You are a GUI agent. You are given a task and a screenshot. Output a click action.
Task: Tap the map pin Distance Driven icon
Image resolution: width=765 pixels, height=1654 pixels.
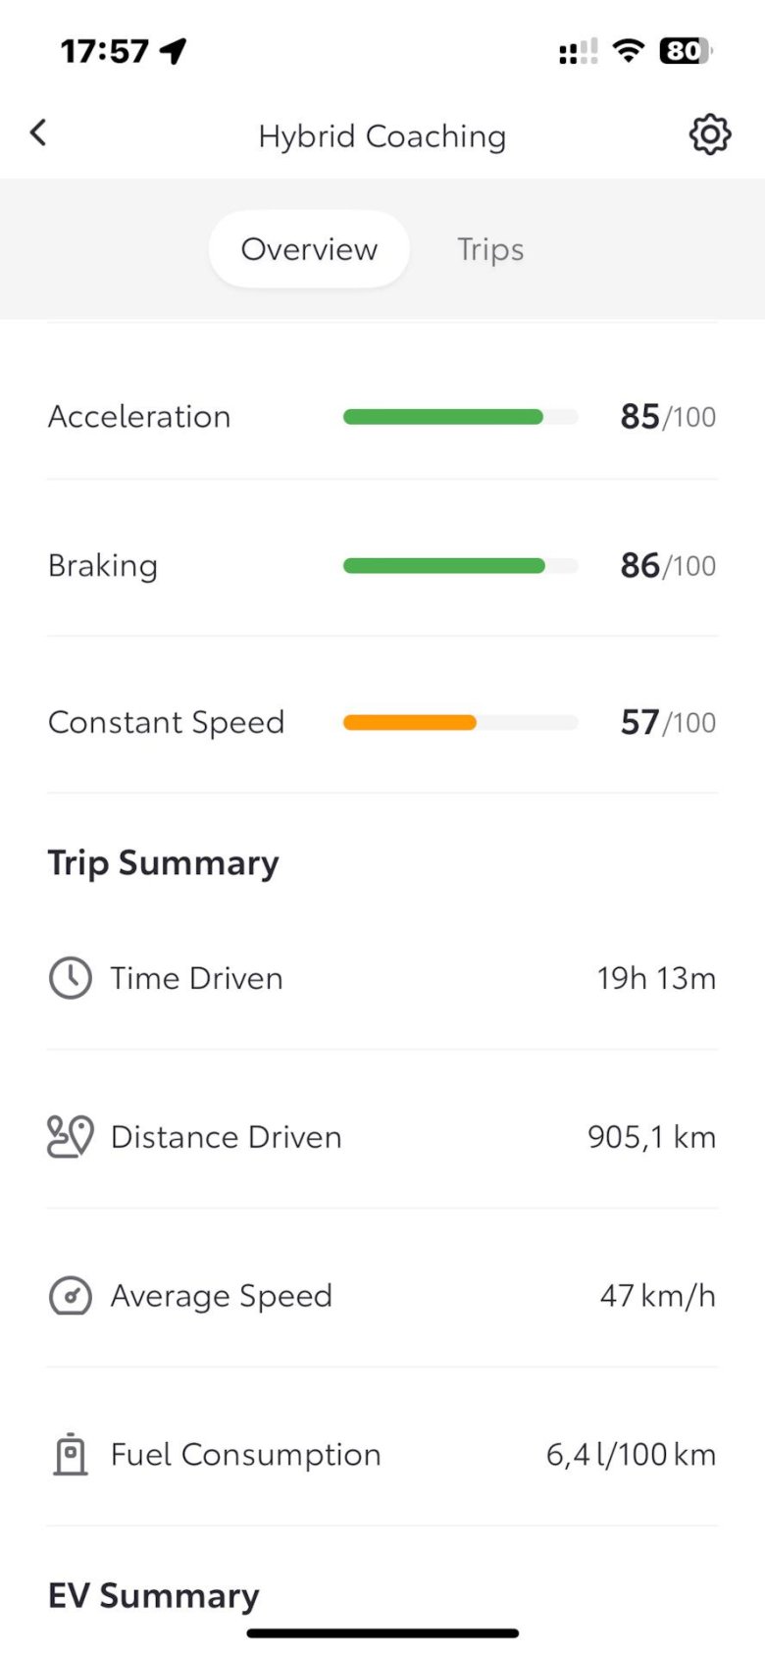[70, 1137]
